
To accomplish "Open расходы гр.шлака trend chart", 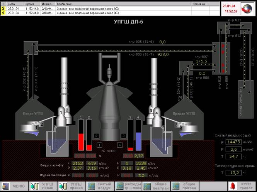I will point(128,186).
